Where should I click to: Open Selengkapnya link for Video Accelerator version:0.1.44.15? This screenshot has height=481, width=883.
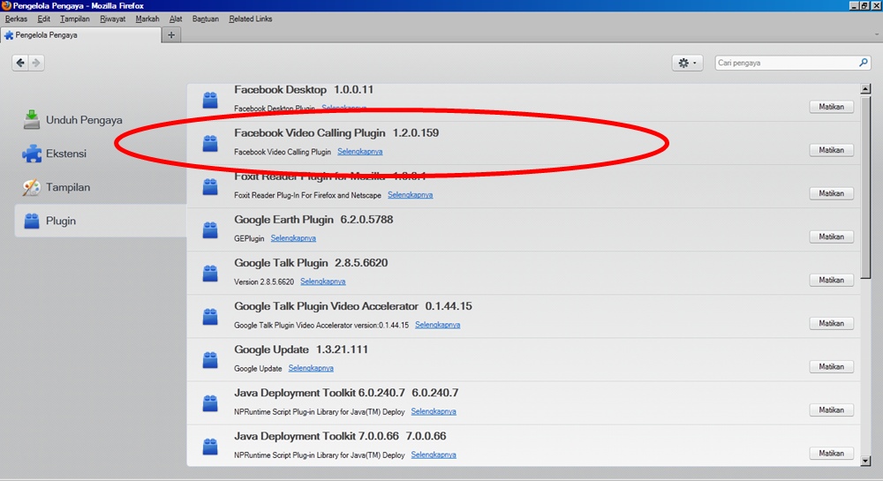[x=438, y=325]
